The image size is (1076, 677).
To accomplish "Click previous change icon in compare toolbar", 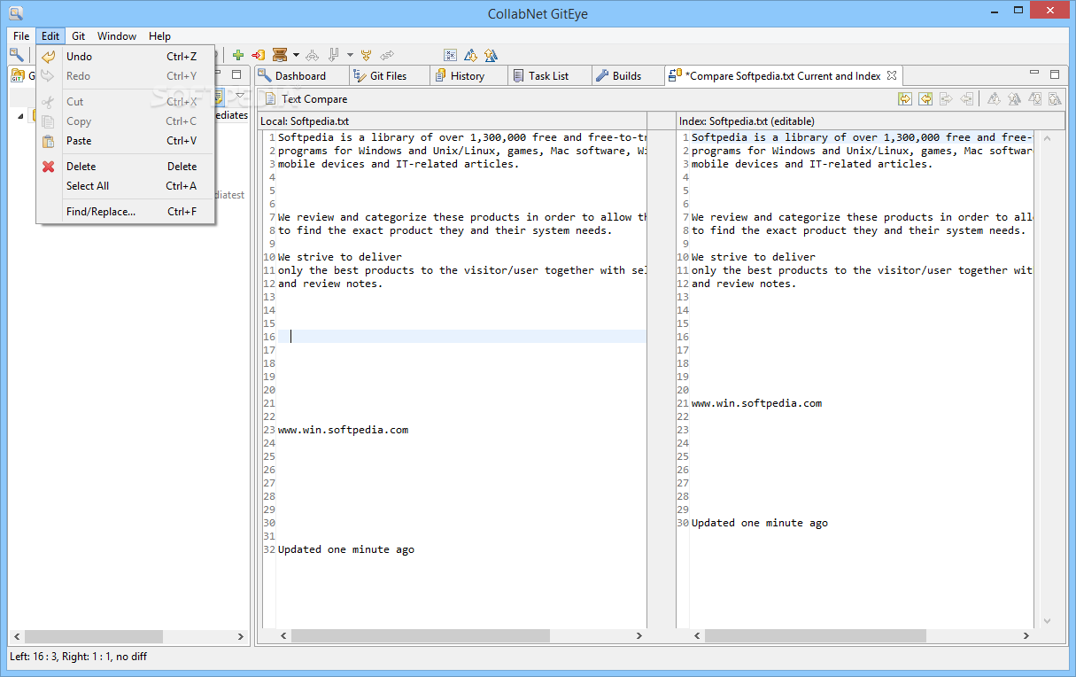I will point(1055,99).
